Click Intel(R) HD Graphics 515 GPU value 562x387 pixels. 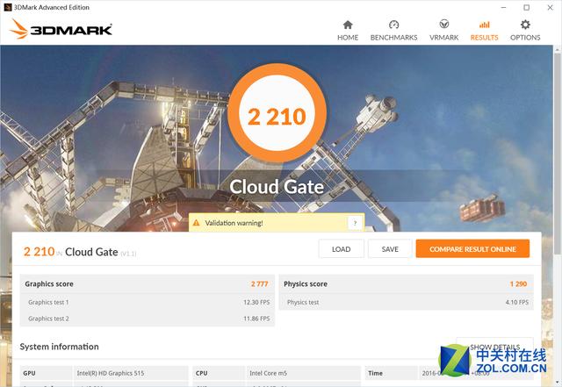click(x=111, y=373)
